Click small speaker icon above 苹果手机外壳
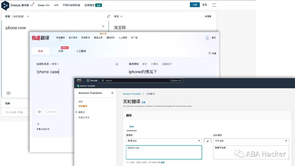 [x=38, y=124]
